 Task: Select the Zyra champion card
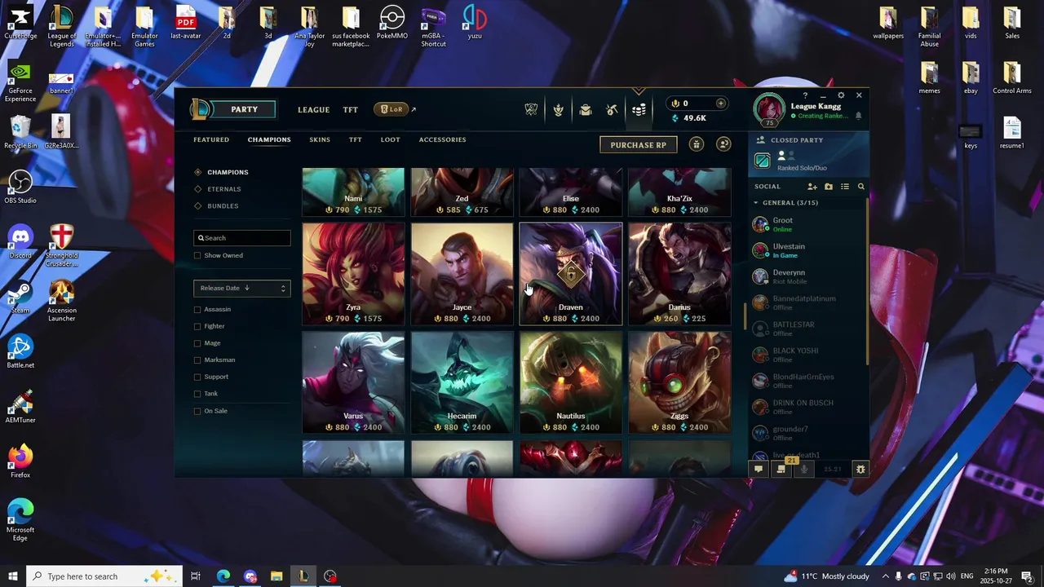[x=353, y=274]
